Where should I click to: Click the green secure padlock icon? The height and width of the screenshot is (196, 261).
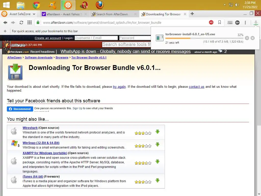tap(38, 22)
